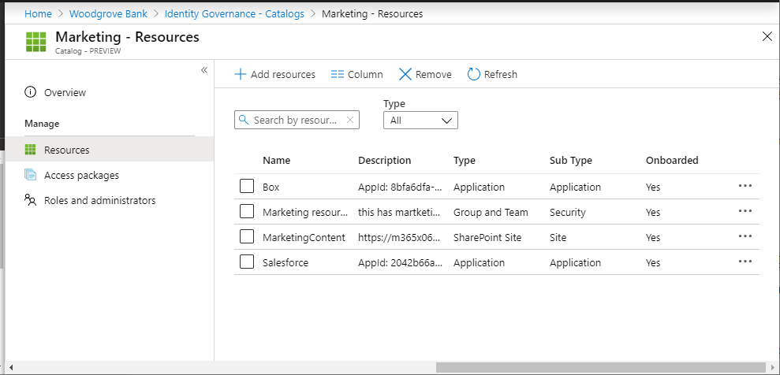Viewport: 780px width, 375px height.
Task: Open the Column options icon
Action: point(338,75)
